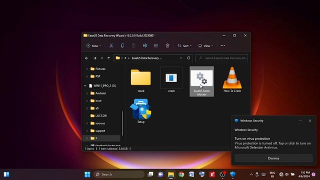Select Pictures in navigation pane
Image resolution: width=320 pixels, height=180 pixels.
98,69
